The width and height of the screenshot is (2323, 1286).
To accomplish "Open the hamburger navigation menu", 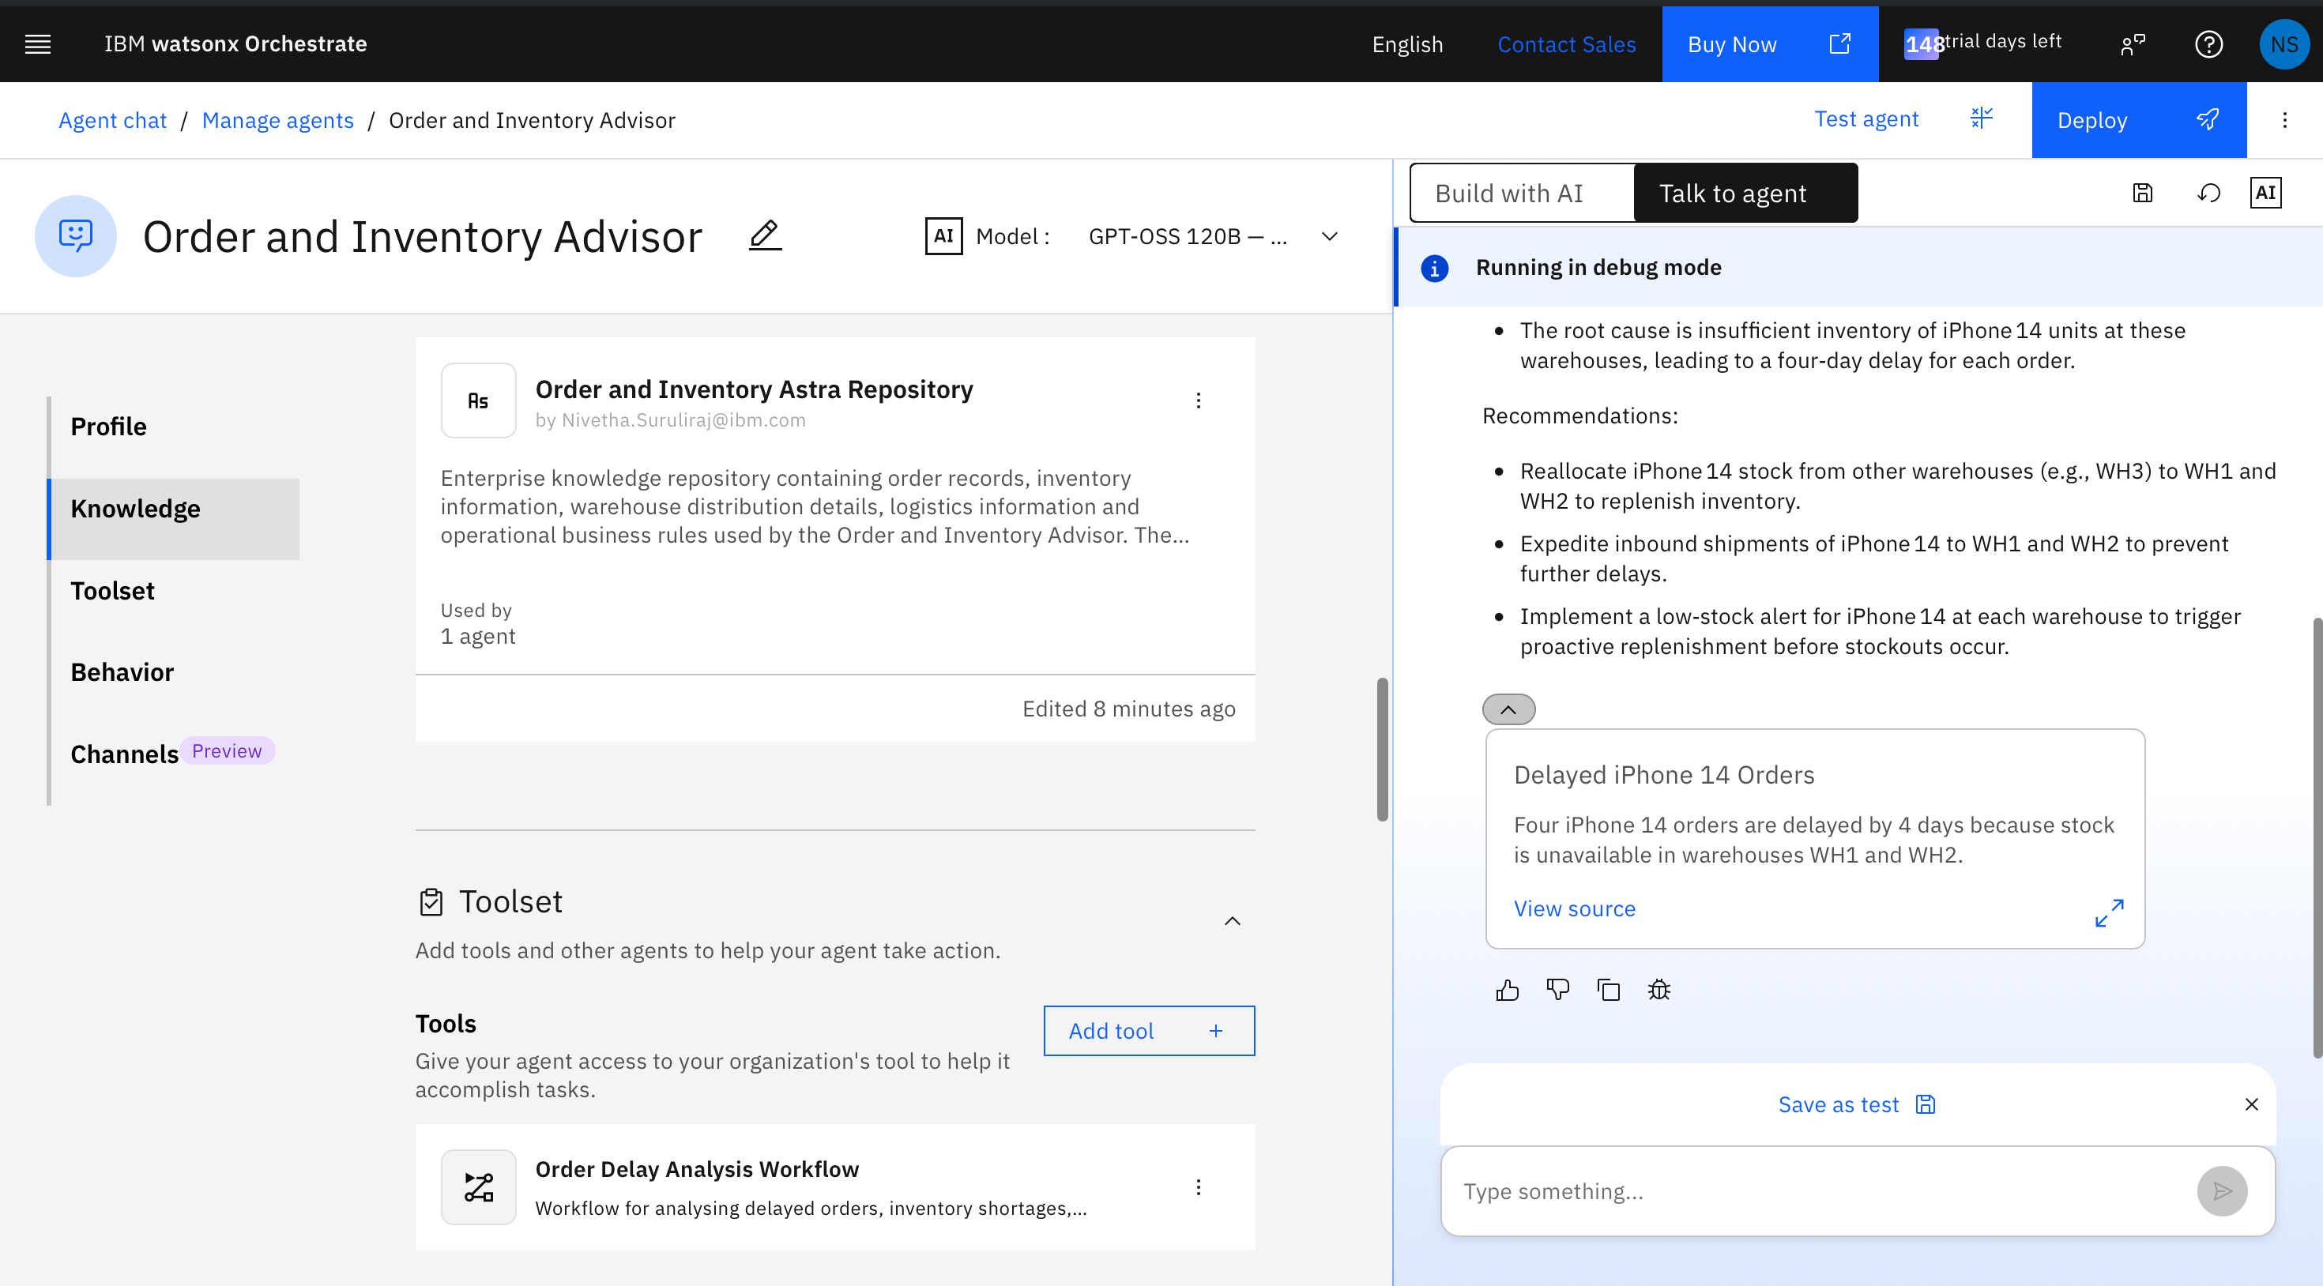I will 38,44.
